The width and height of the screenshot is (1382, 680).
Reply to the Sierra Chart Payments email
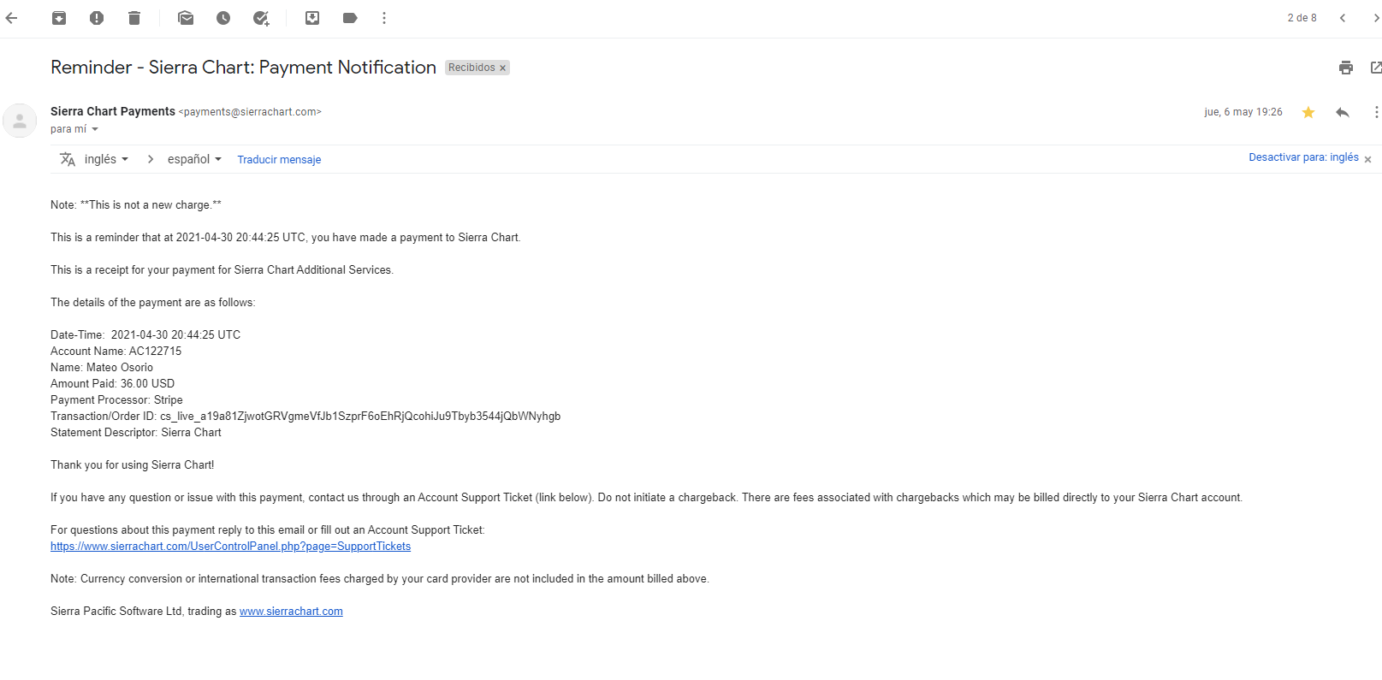coord(1343,112)
